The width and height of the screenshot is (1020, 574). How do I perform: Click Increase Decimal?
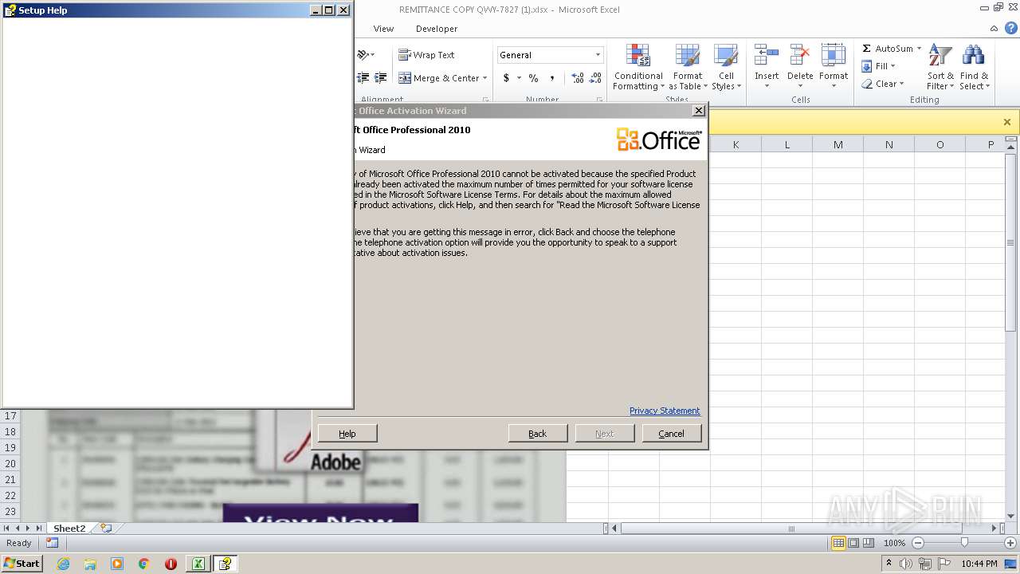tap(578, 78)
